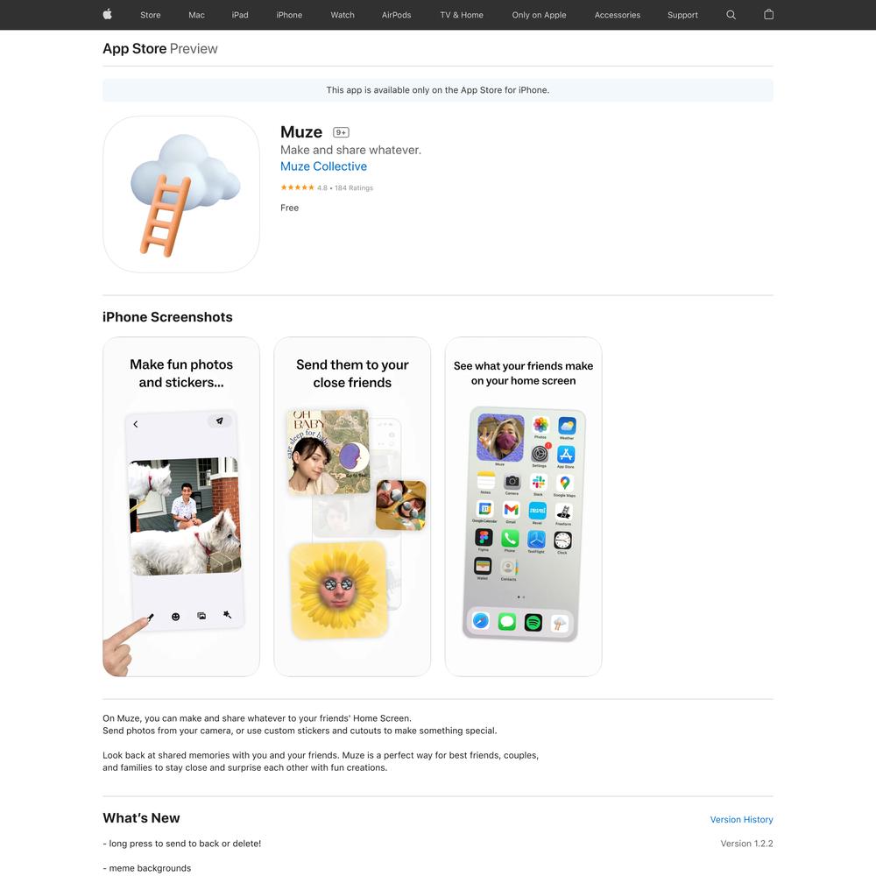
Task: Select AirPods in the top navigation
Action: [397, 15]
